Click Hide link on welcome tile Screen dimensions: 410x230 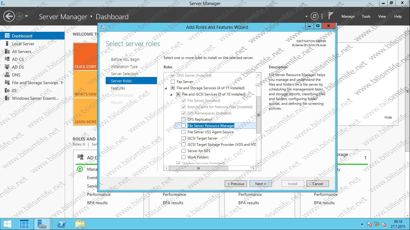(388, 117)
